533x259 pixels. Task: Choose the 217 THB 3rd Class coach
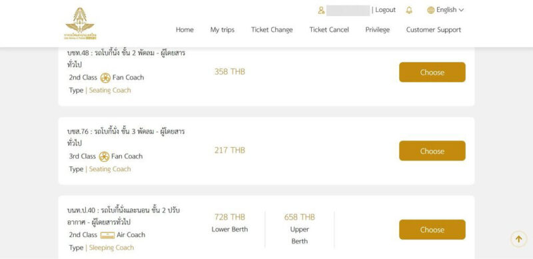click(x=432, y=150)
